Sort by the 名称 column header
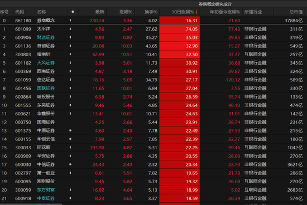Screen dimensions: 307x205 [x=41, y=12]
